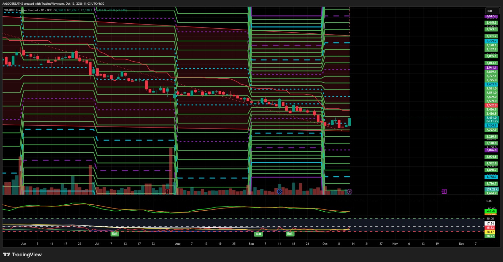Viewport: 503px width, 262px height.
Task: Click the NSE exchange text in legend
Action: click(x=49, y=10)
